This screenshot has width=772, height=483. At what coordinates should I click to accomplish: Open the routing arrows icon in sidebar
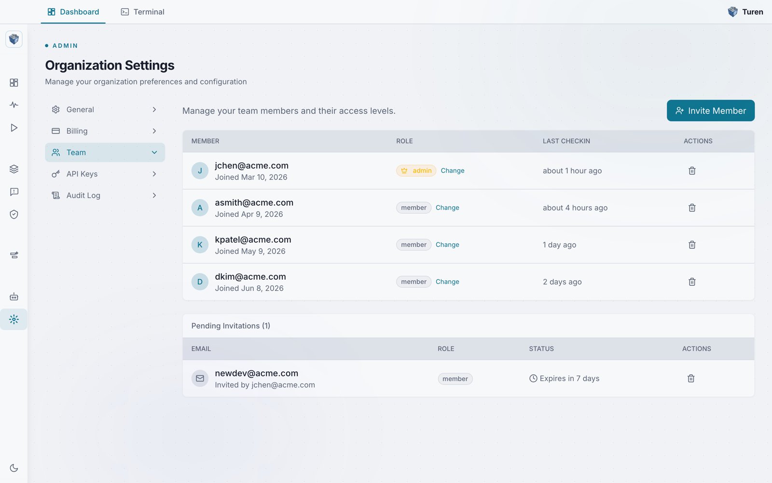(14, 255)
